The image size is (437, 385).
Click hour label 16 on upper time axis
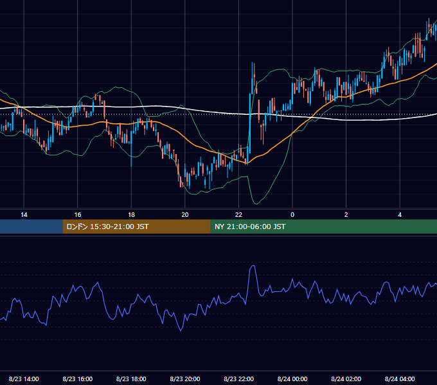click(x=78, y=215)
